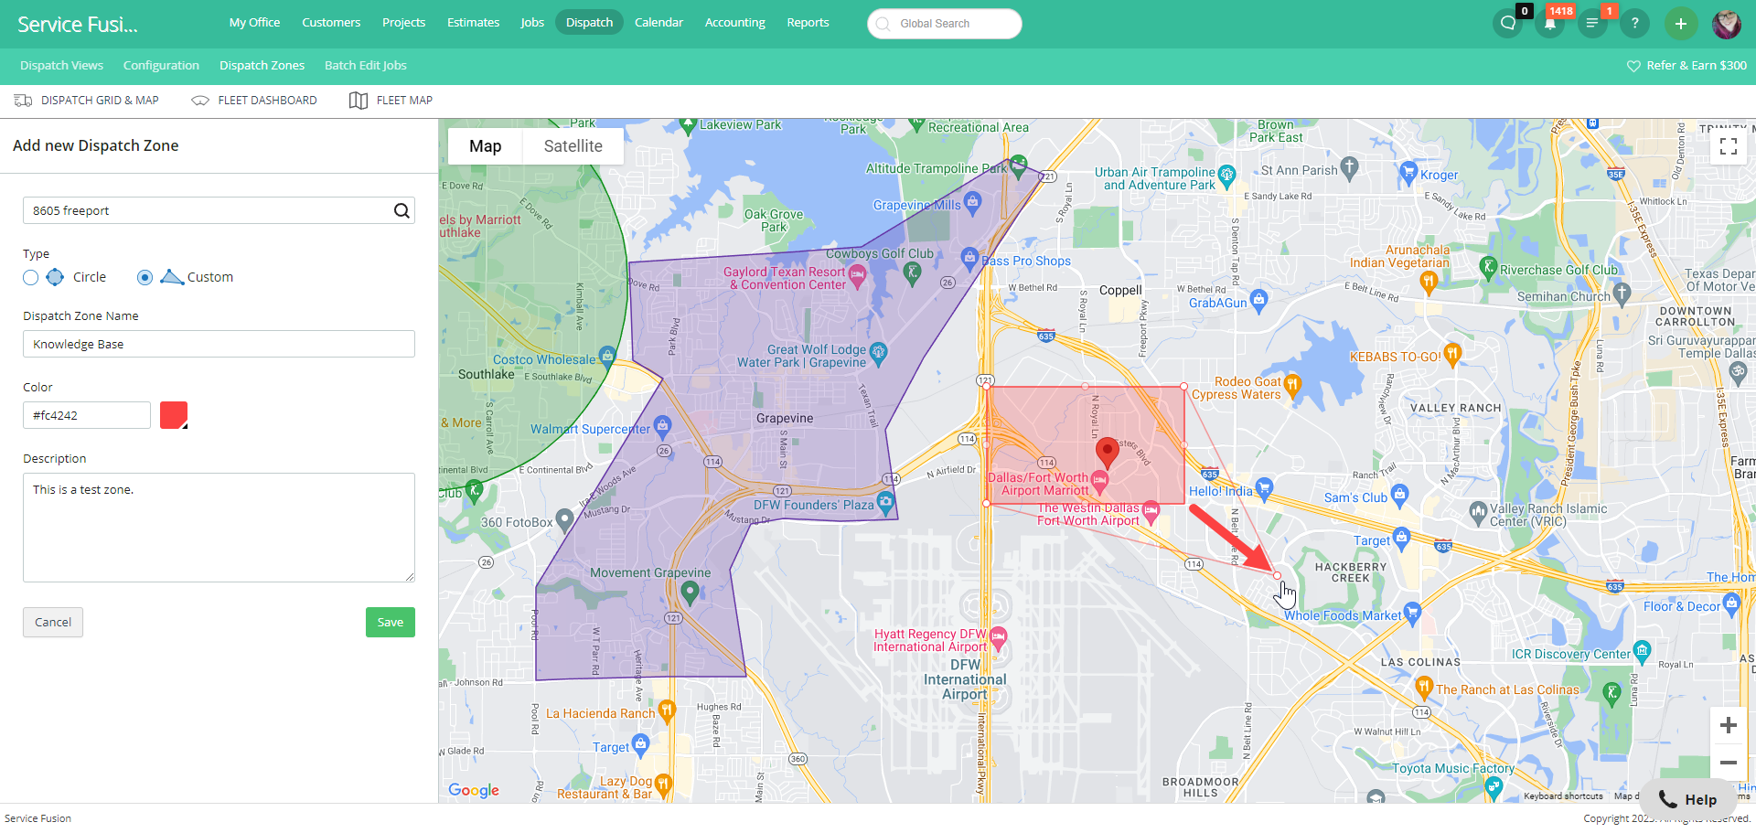
Task: Click the Hello! India map marker
Action: tap(1264, 488)
